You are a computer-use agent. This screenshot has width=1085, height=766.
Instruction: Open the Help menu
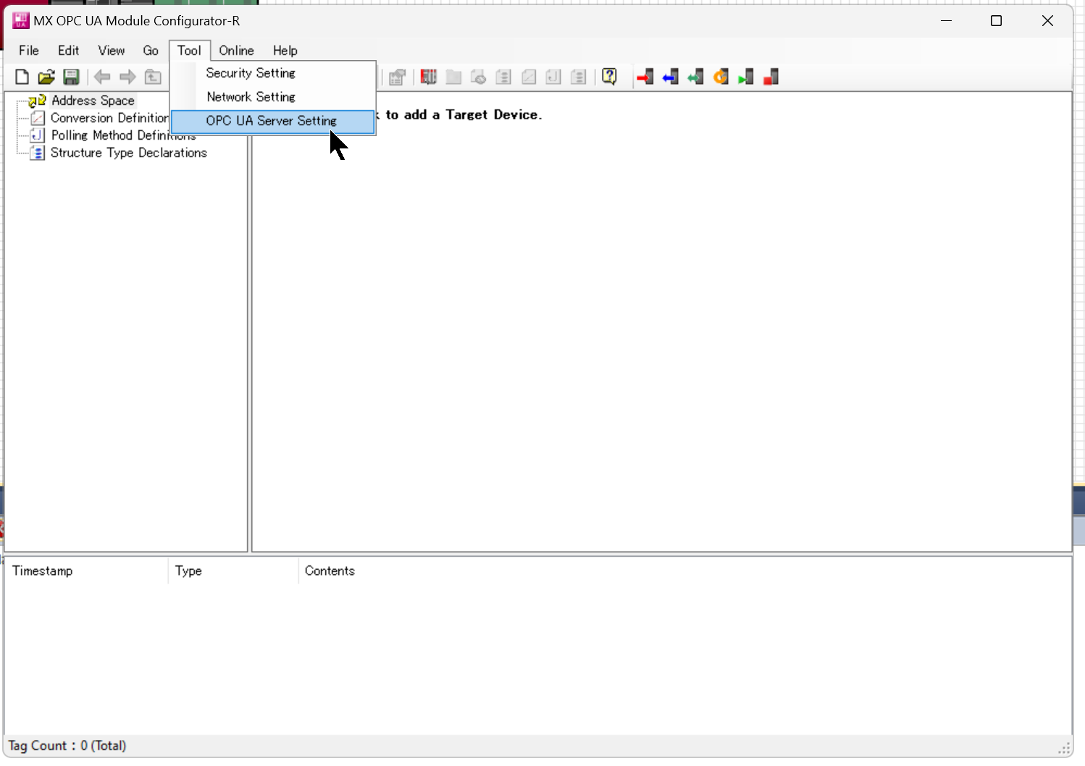pos(285,51)
